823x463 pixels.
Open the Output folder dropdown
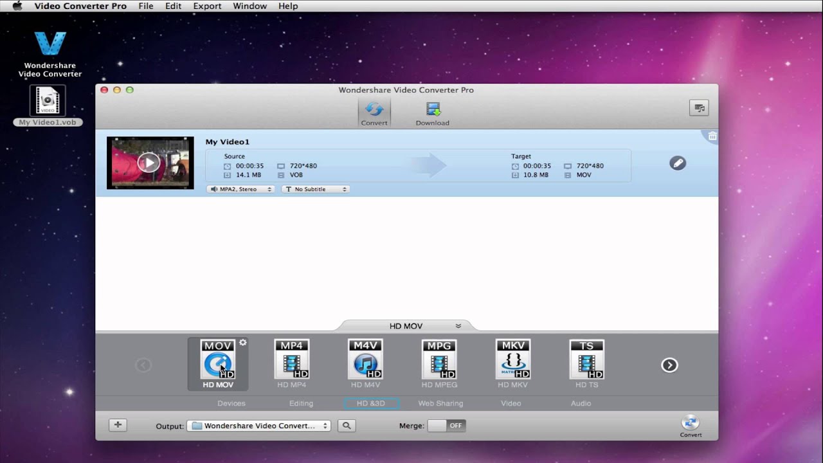258,426
